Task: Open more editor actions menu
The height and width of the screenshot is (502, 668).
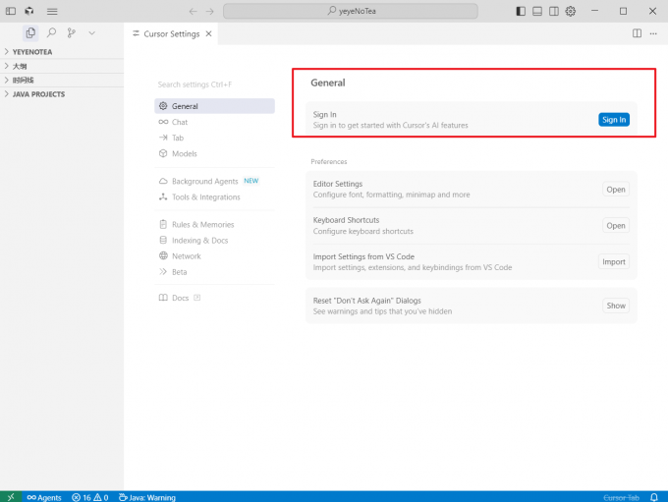Action: (654, 32)
